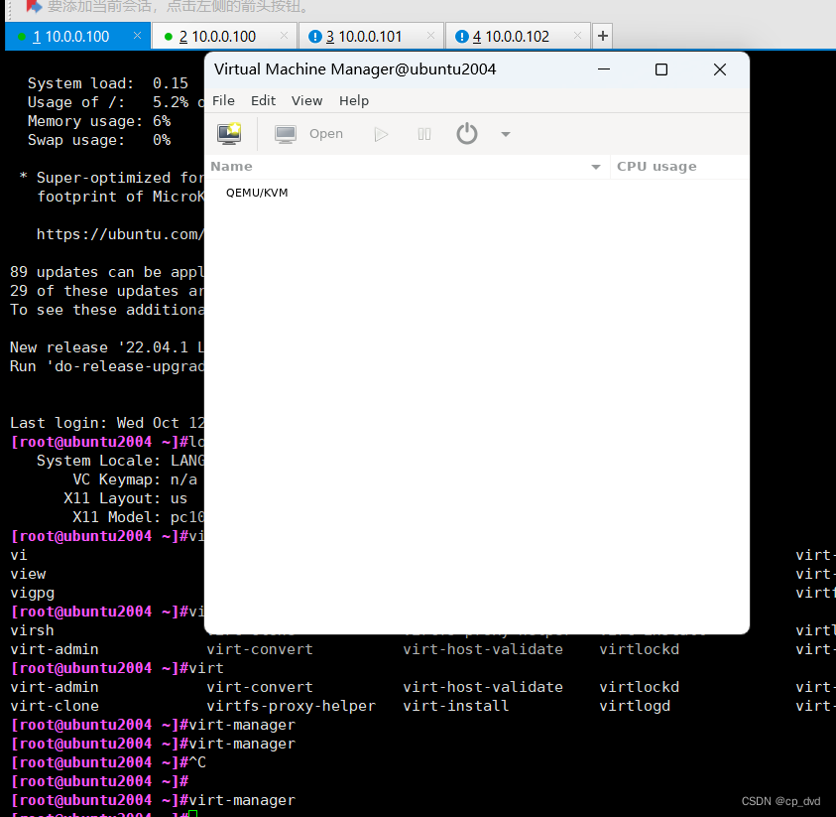Open the virtual machine console
This screenshot has height=817, width=836.
(x=308, y=134)
